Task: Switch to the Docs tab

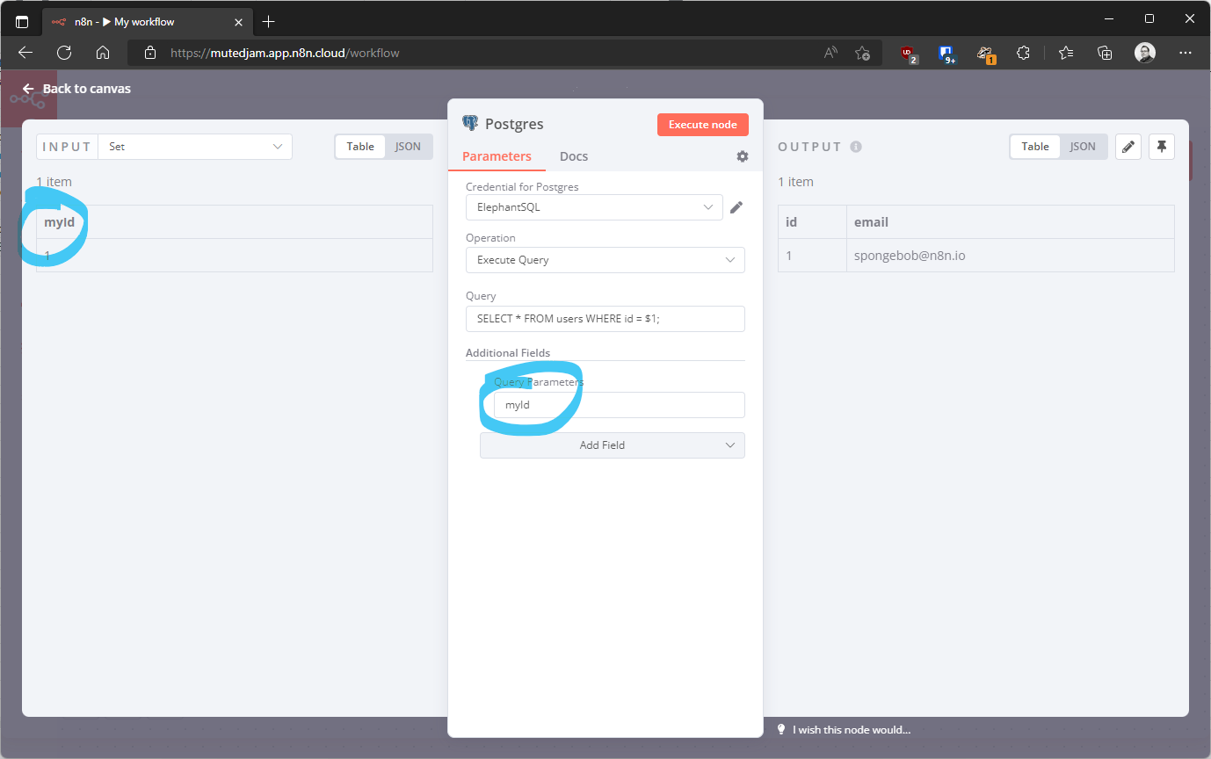Action: point(574,156)
